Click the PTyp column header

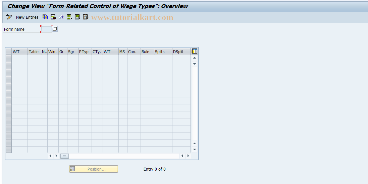coord(85,52)
